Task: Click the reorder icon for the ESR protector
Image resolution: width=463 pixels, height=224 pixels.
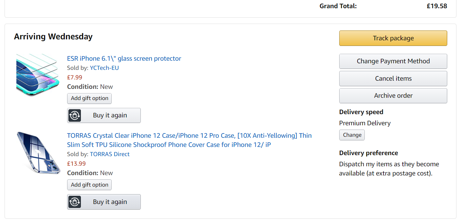Action: 75,115
